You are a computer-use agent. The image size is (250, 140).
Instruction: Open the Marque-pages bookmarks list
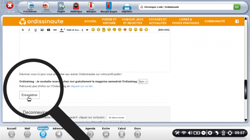(x=109, y=7)
